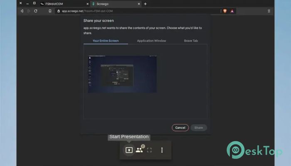Cancel the screen sharing dialog
This screenshot has height=166, width=291.
point(180,128)
